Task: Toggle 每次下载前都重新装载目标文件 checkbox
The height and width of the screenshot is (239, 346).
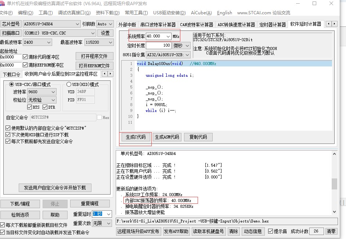Action: (x=3, y=225)
